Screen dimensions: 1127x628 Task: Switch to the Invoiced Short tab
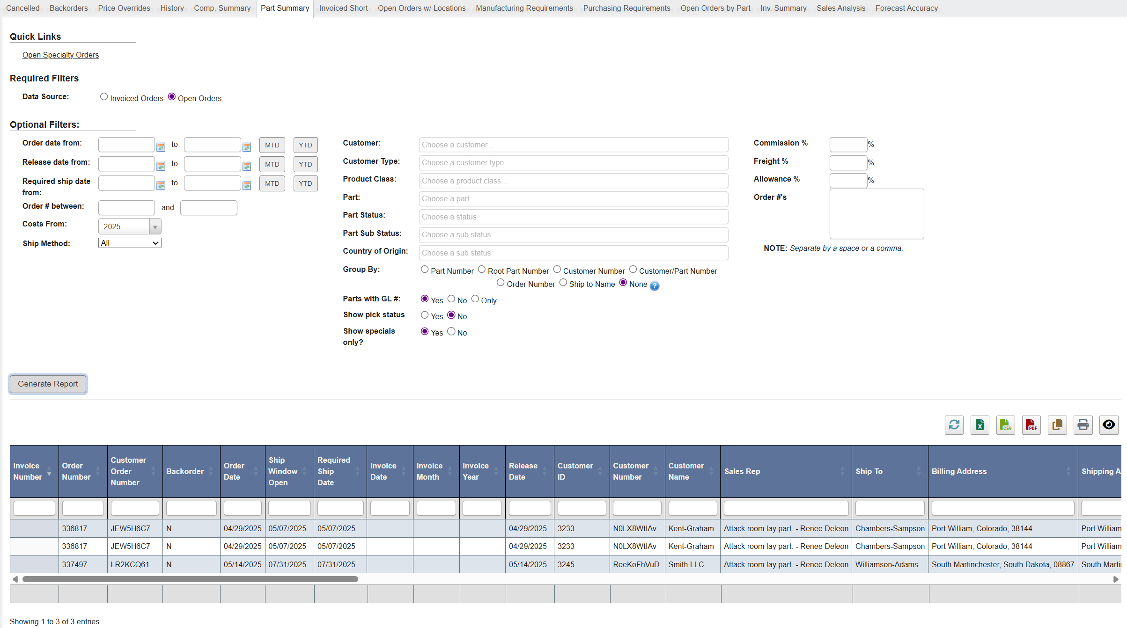click(x=343, y=8)
